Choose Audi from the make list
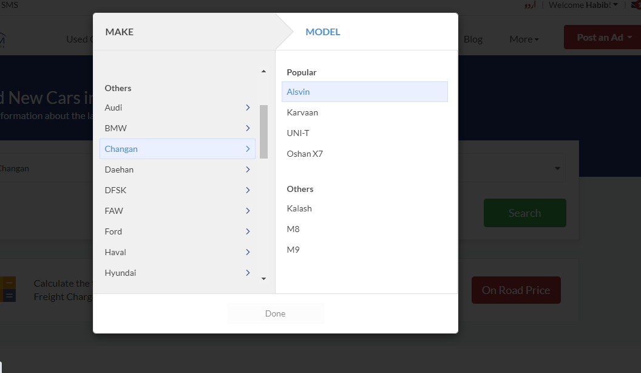641x373 pixels. [177, 108]
